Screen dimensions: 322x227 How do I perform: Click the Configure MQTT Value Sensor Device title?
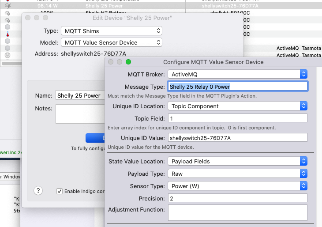click(213, 62)
